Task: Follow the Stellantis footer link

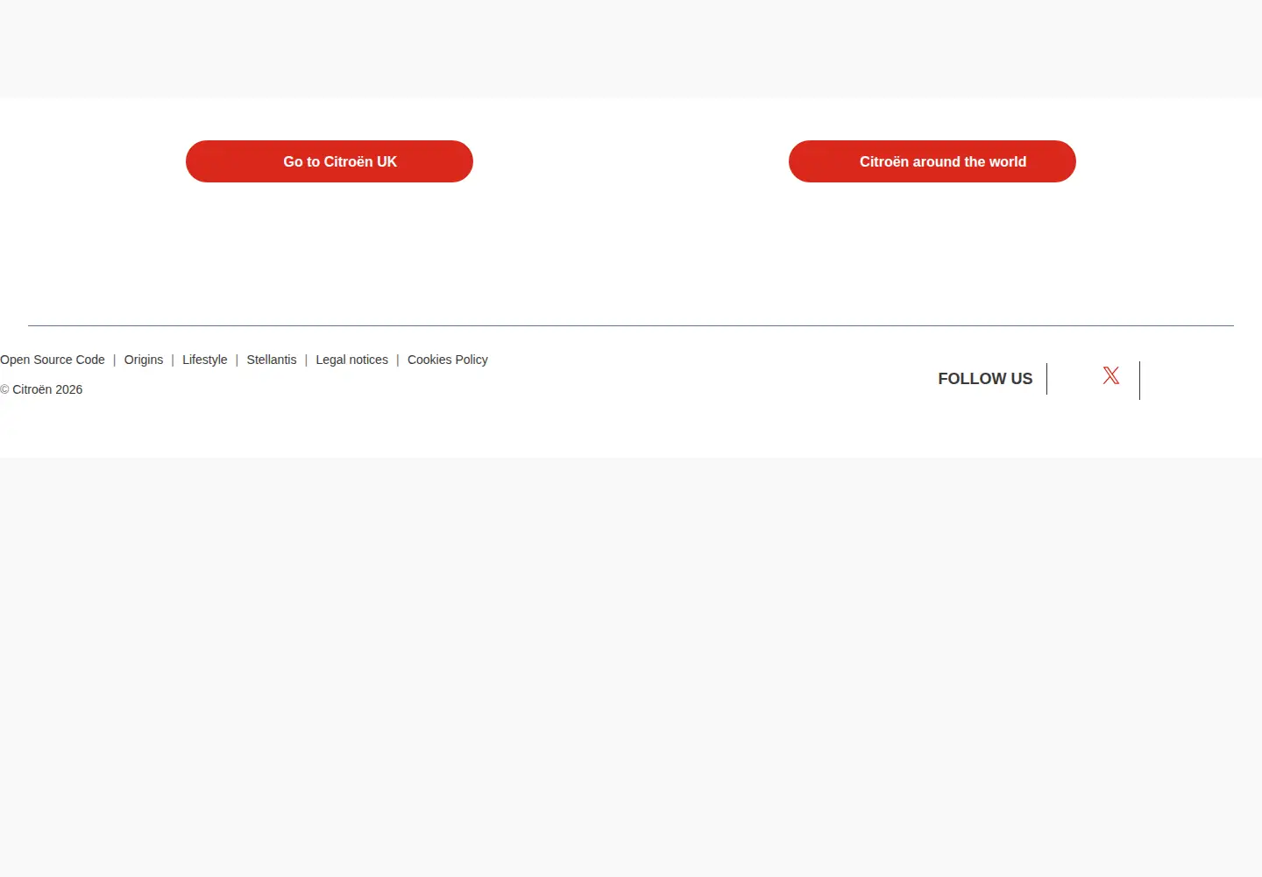Action: coord(272,360)
